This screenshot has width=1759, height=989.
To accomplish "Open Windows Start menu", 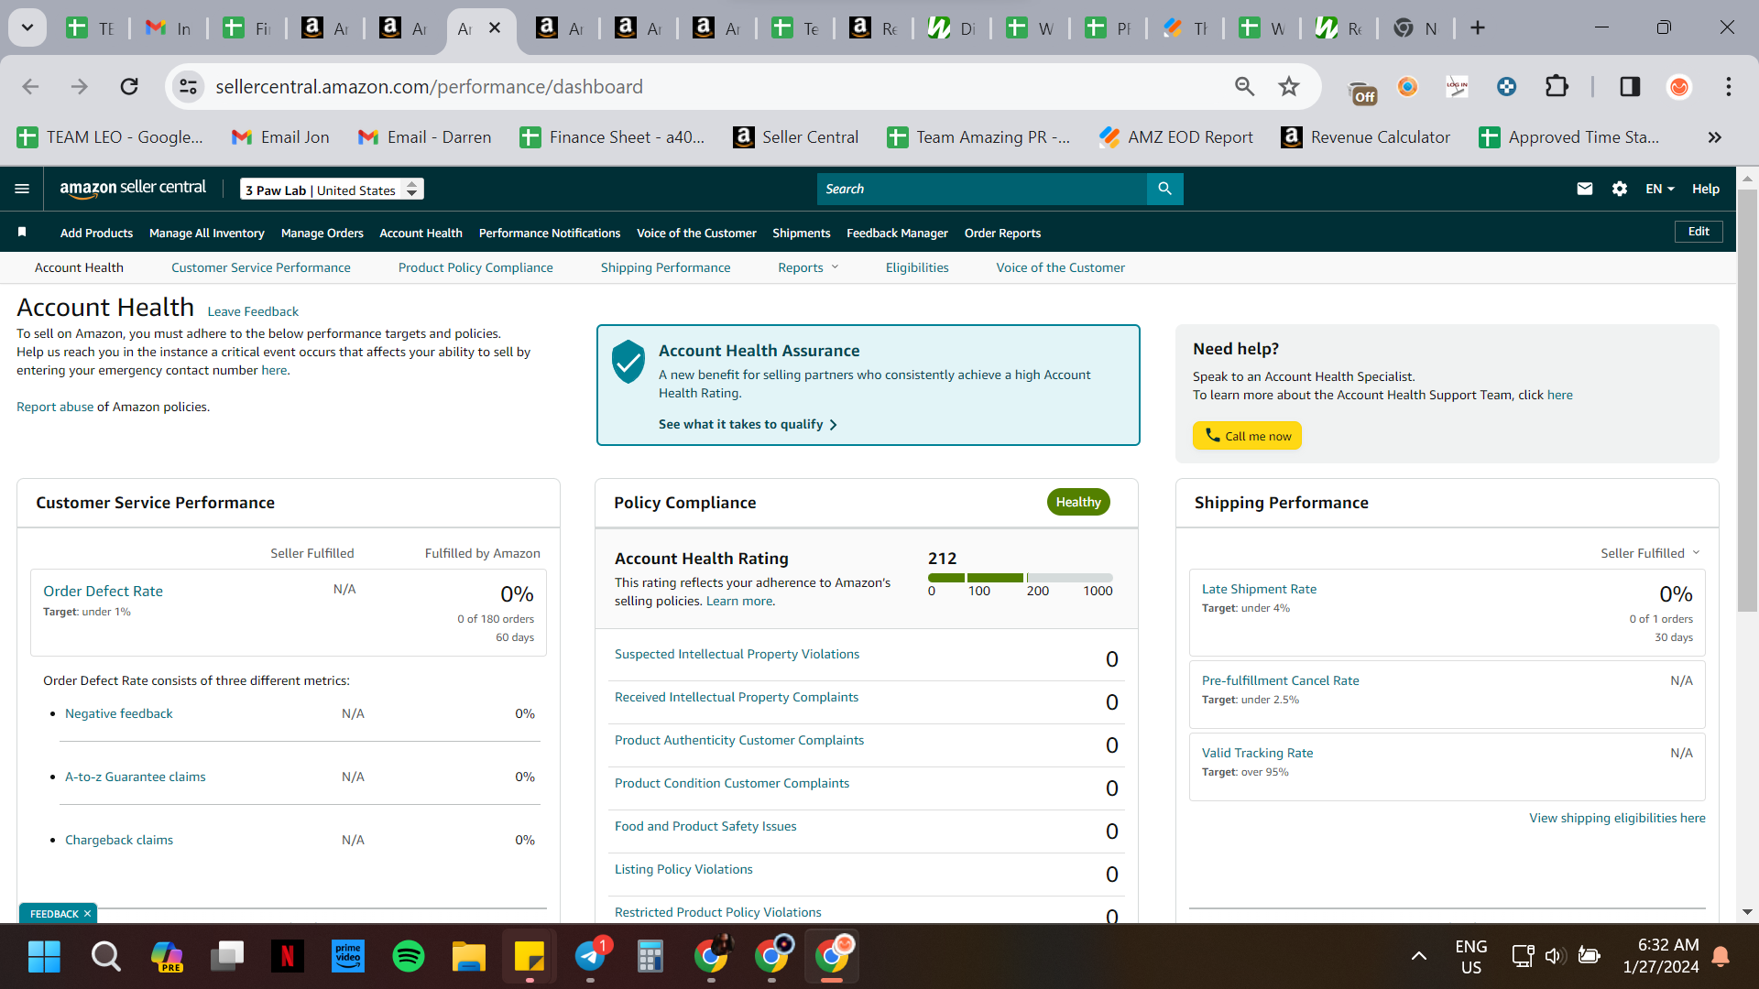I will pos(44,957).
